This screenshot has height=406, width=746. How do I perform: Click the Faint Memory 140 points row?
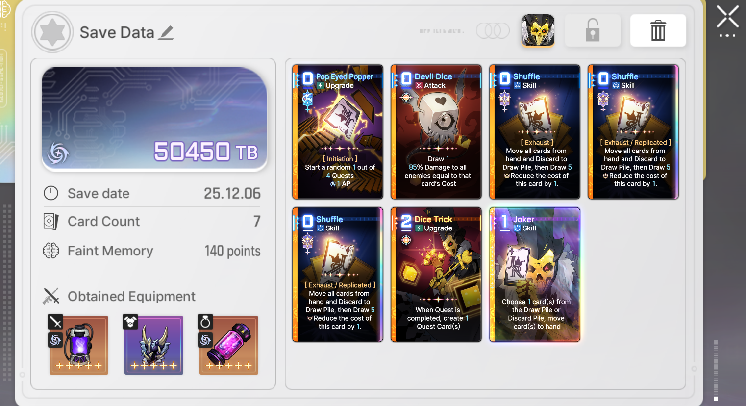point(152,251)
